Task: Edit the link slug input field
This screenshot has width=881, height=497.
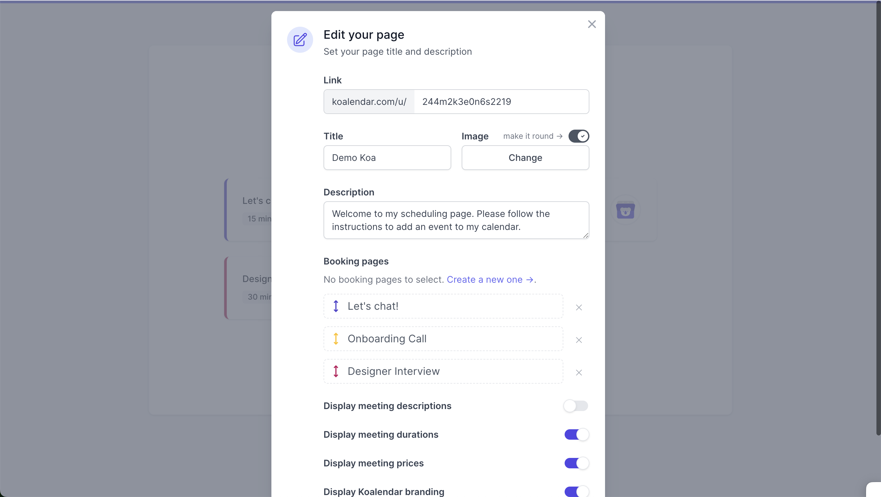Action: [501, 102]
